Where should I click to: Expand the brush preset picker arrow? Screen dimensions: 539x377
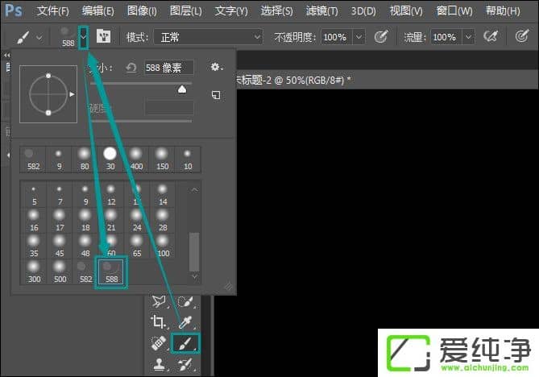(x=83, y=37)
